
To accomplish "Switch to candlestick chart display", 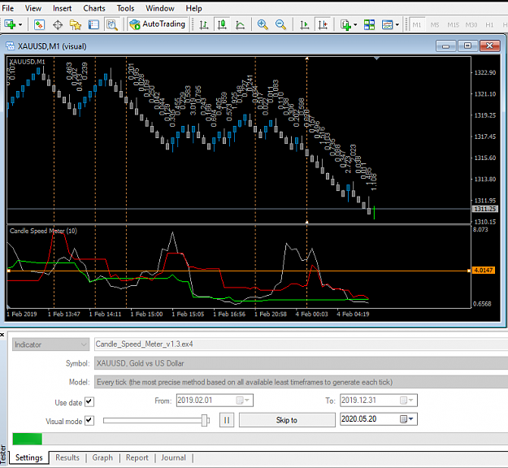I will pyautogui.click(x=222, y=24).
